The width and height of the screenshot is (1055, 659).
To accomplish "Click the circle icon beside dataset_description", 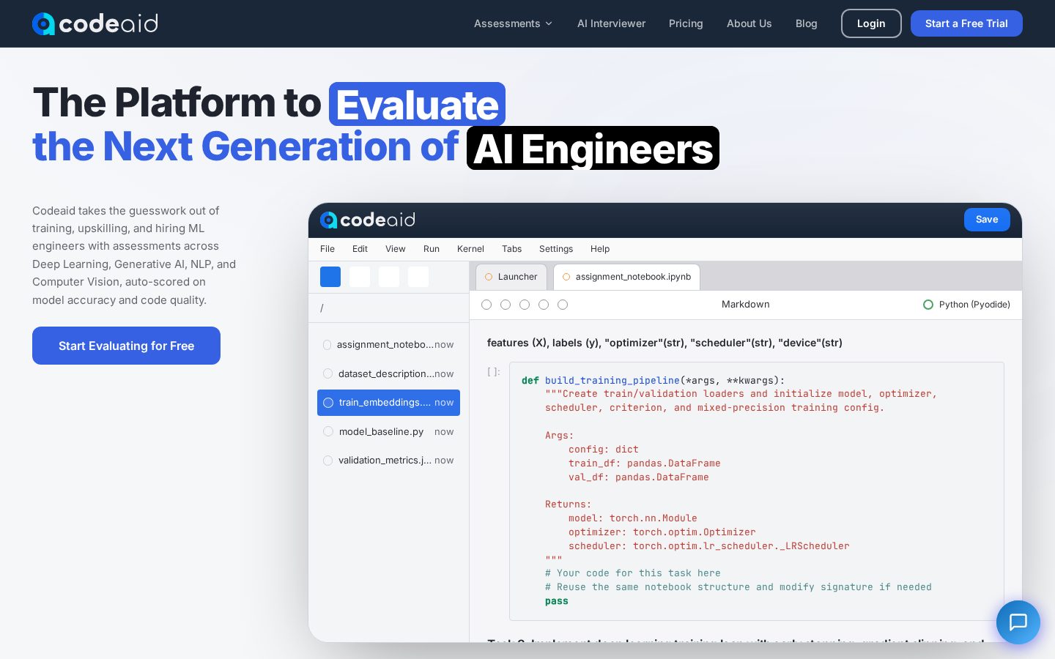I will 328,373.
